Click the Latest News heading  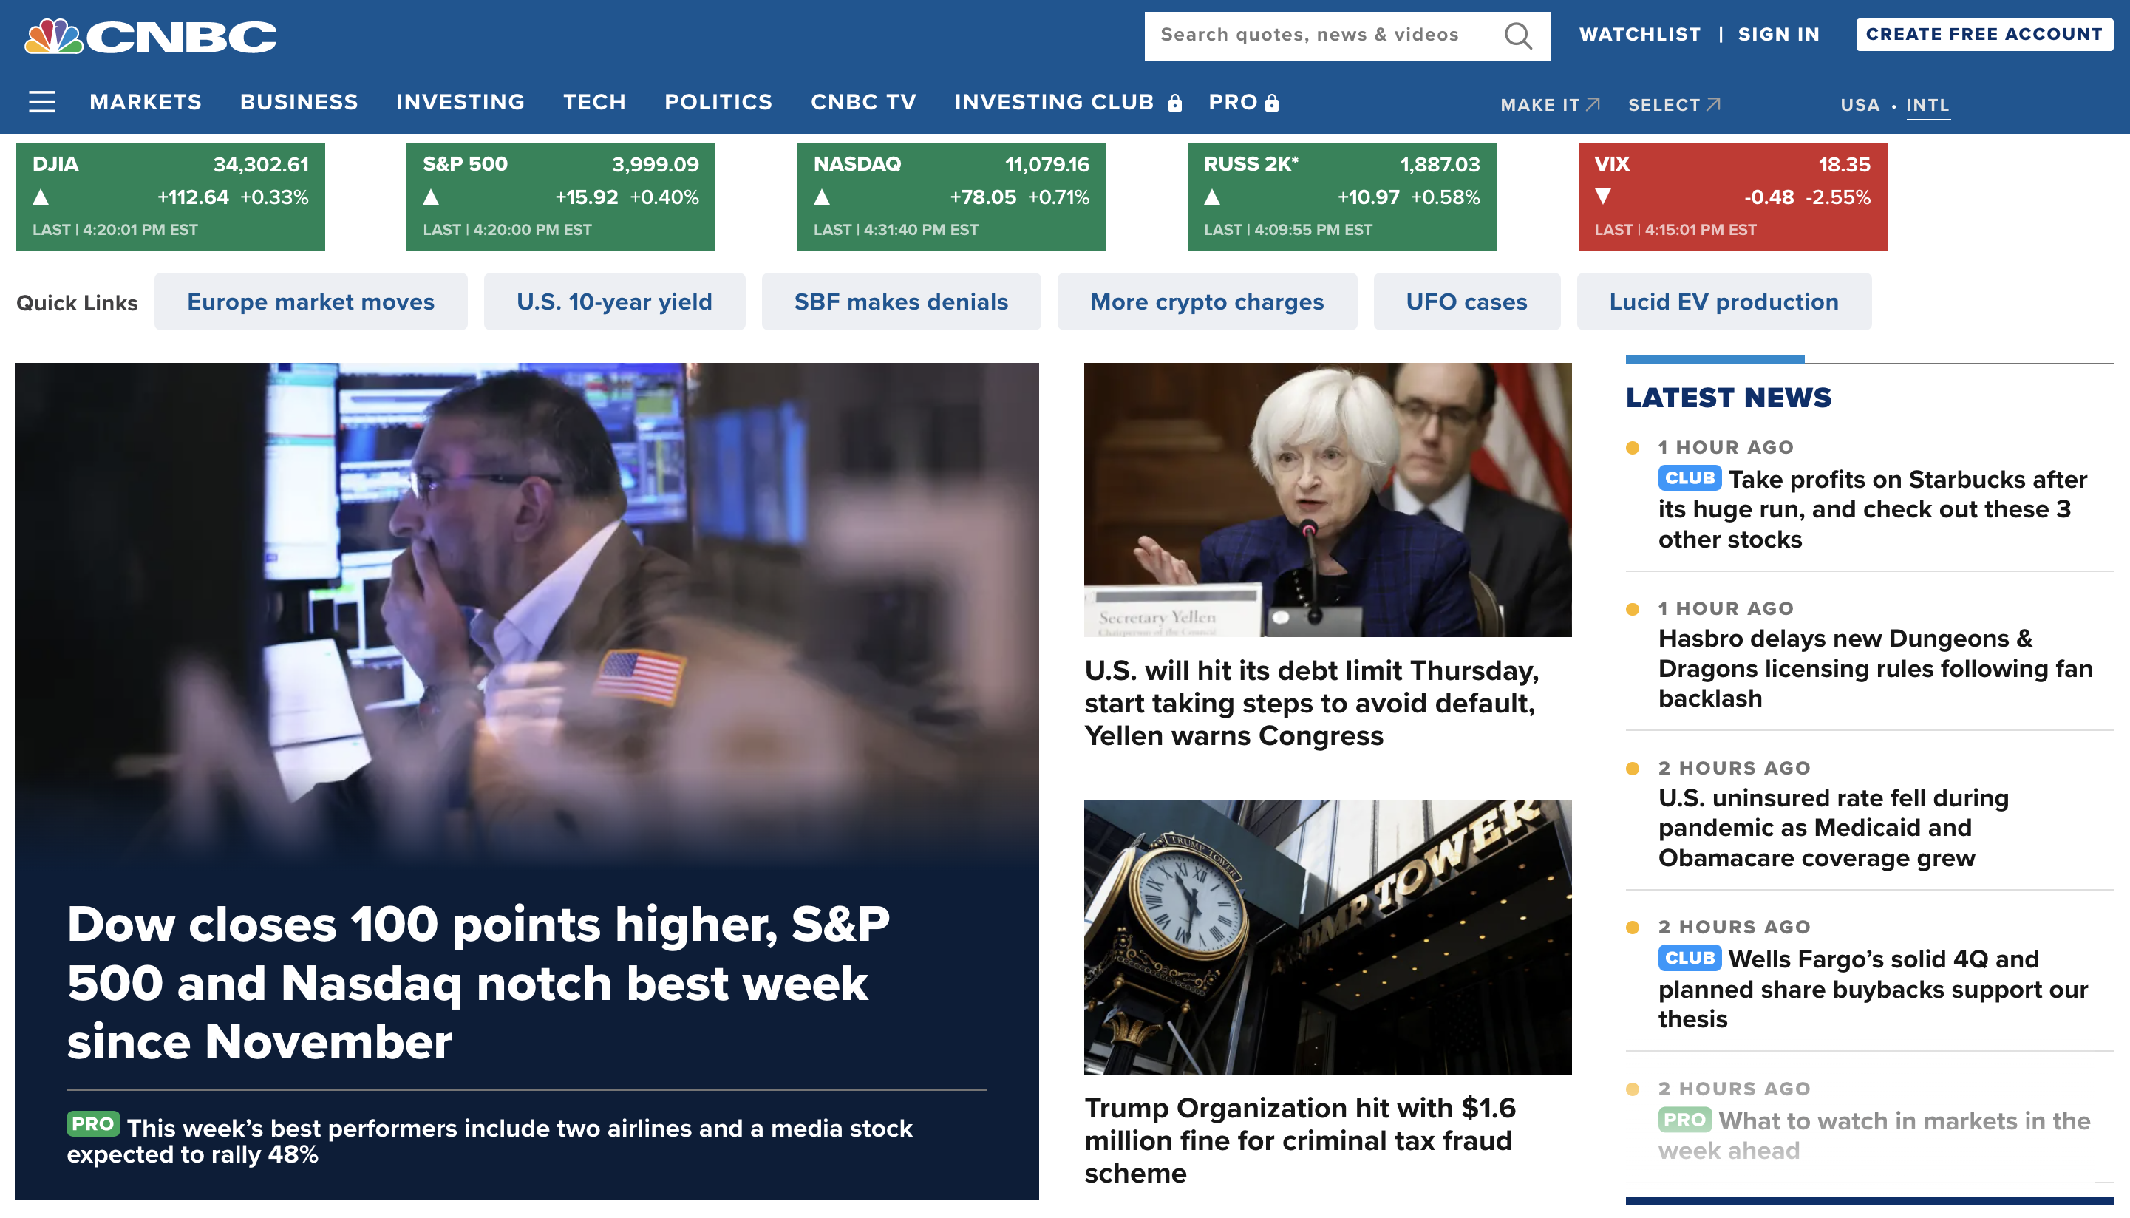1728,398
